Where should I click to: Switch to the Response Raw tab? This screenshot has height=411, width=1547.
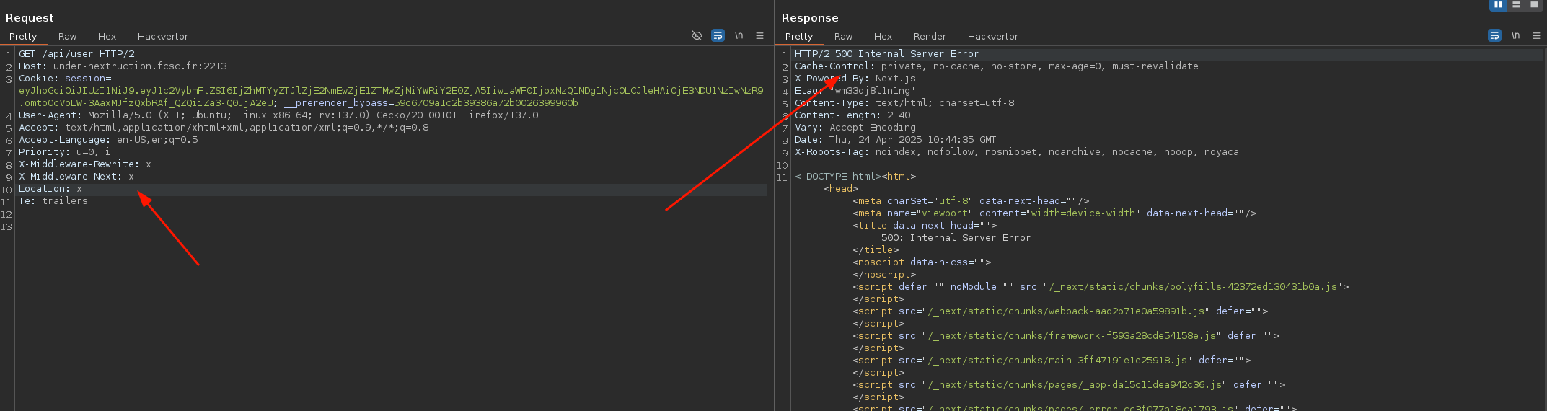[x=843, y=36]
